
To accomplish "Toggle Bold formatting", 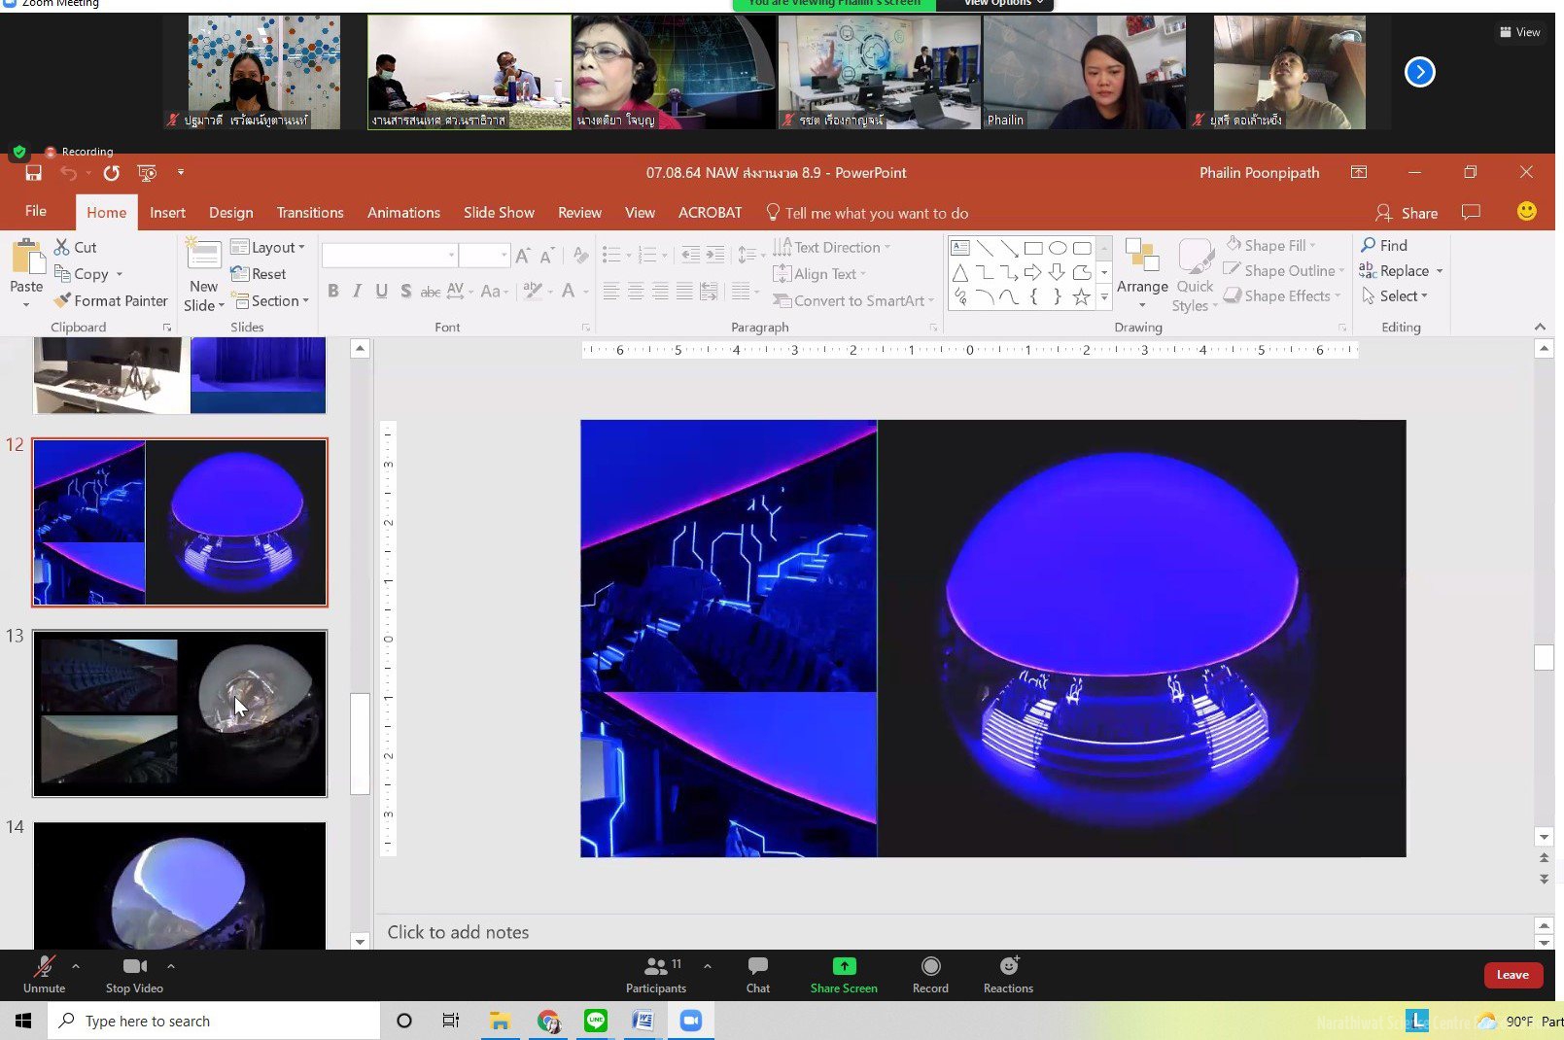I will click(x=333, y=291).
